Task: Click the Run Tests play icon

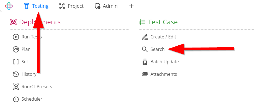Action: pyautogui.click(x=16, y=37)
